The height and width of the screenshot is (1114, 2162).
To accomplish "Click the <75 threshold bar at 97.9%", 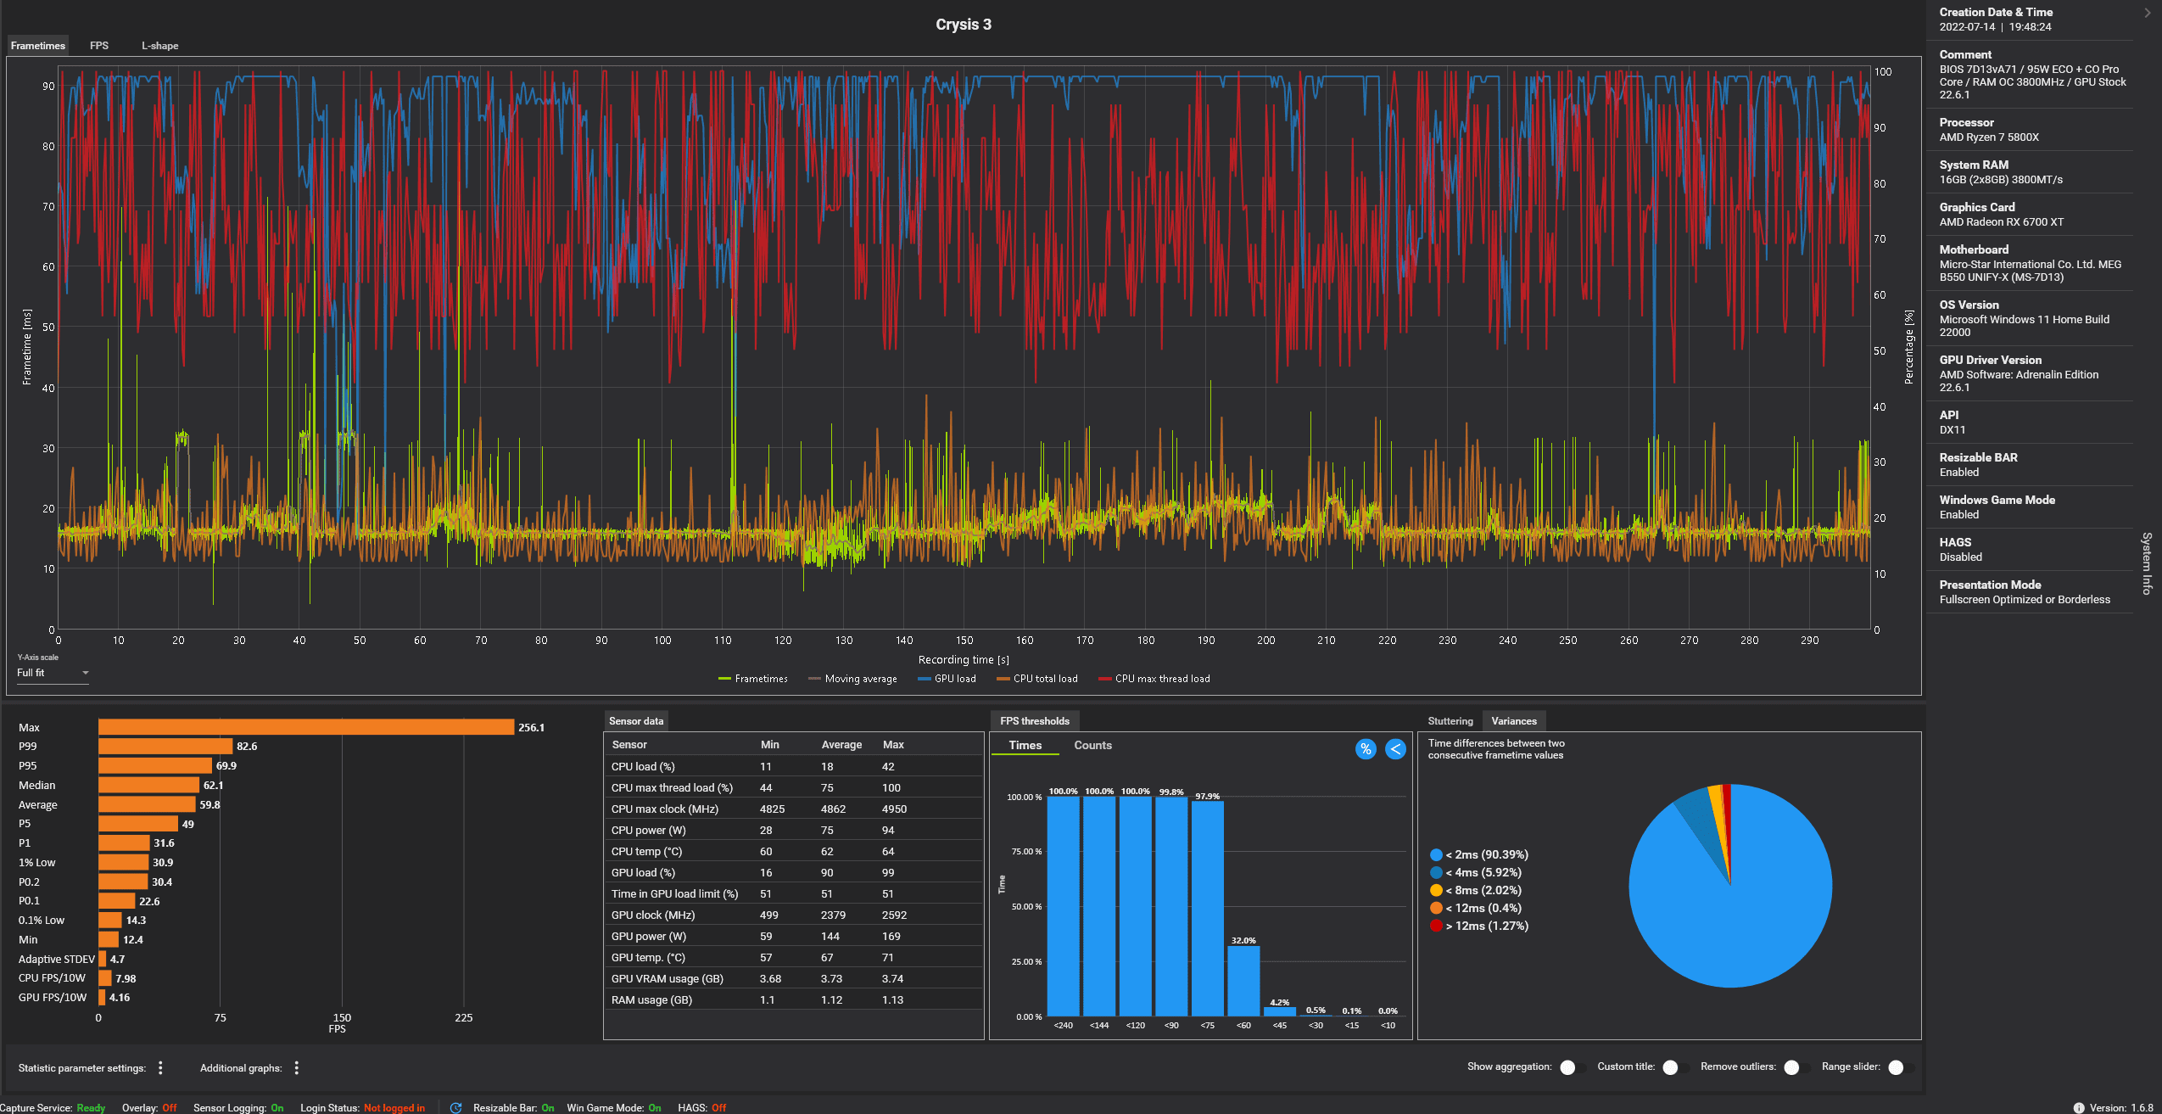I will tap(1207, 909).
